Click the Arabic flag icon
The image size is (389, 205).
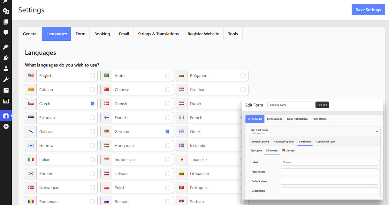(106, 75)
